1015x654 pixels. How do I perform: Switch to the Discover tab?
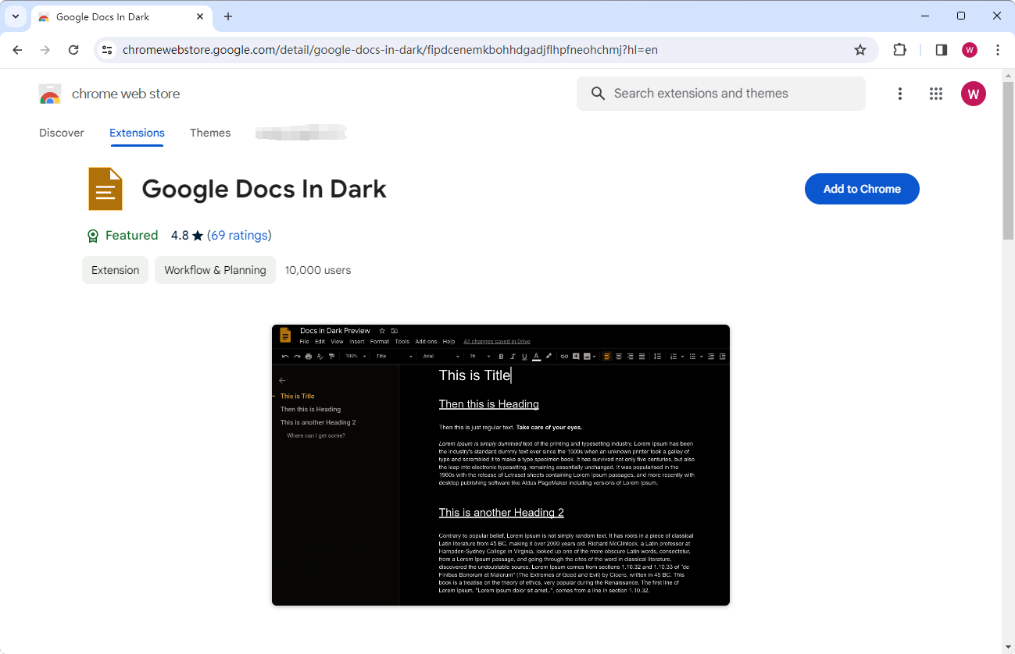click(x=61, y=133)
